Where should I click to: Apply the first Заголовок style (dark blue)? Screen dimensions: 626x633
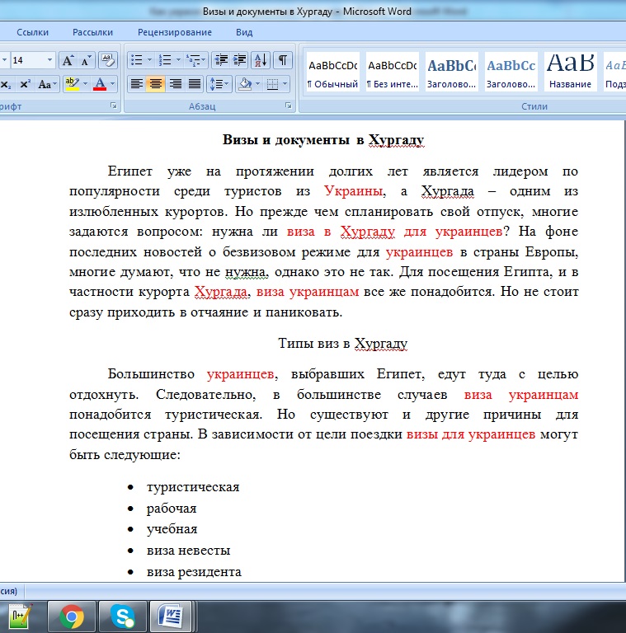pos(451,73)
